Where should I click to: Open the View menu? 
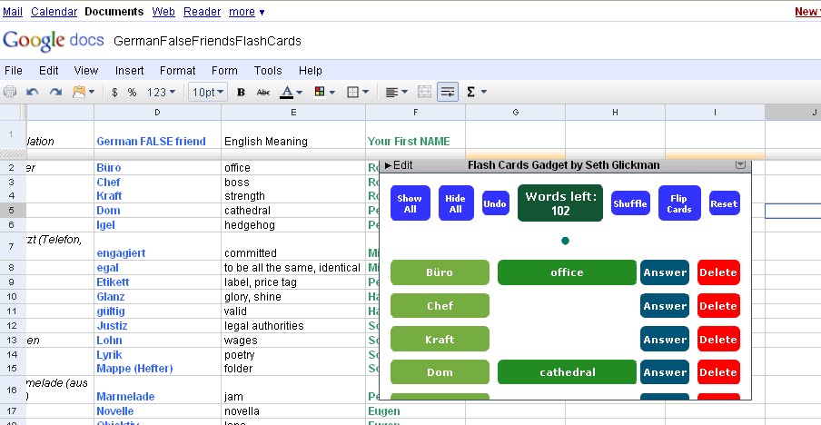point(86,71)
